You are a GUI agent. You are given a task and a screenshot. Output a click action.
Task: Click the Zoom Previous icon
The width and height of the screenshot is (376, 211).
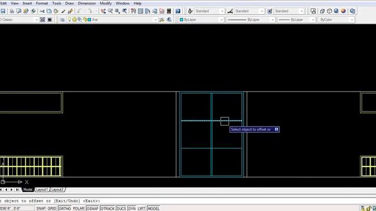(x=125, y=11)
